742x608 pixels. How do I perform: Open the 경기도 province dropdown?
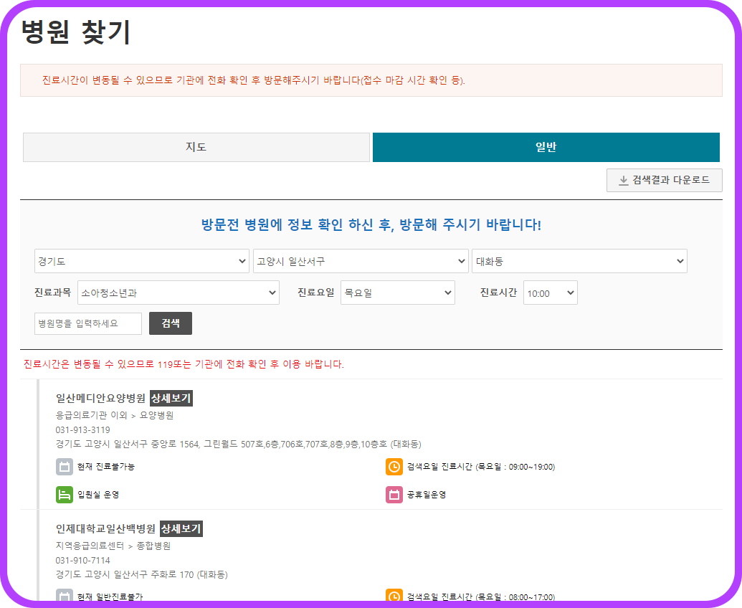[x=142, y=261]
